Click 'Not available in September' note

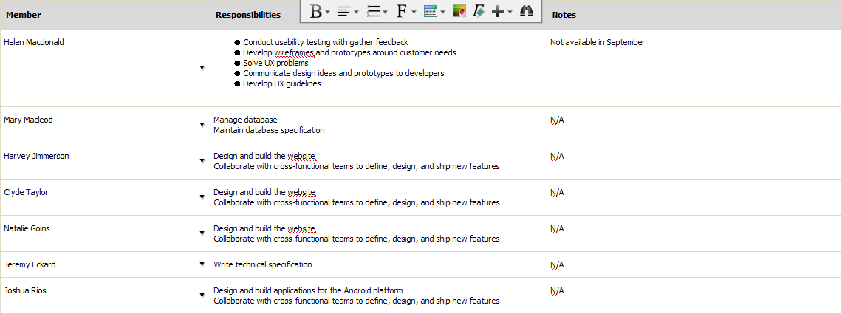click(598, 42)
